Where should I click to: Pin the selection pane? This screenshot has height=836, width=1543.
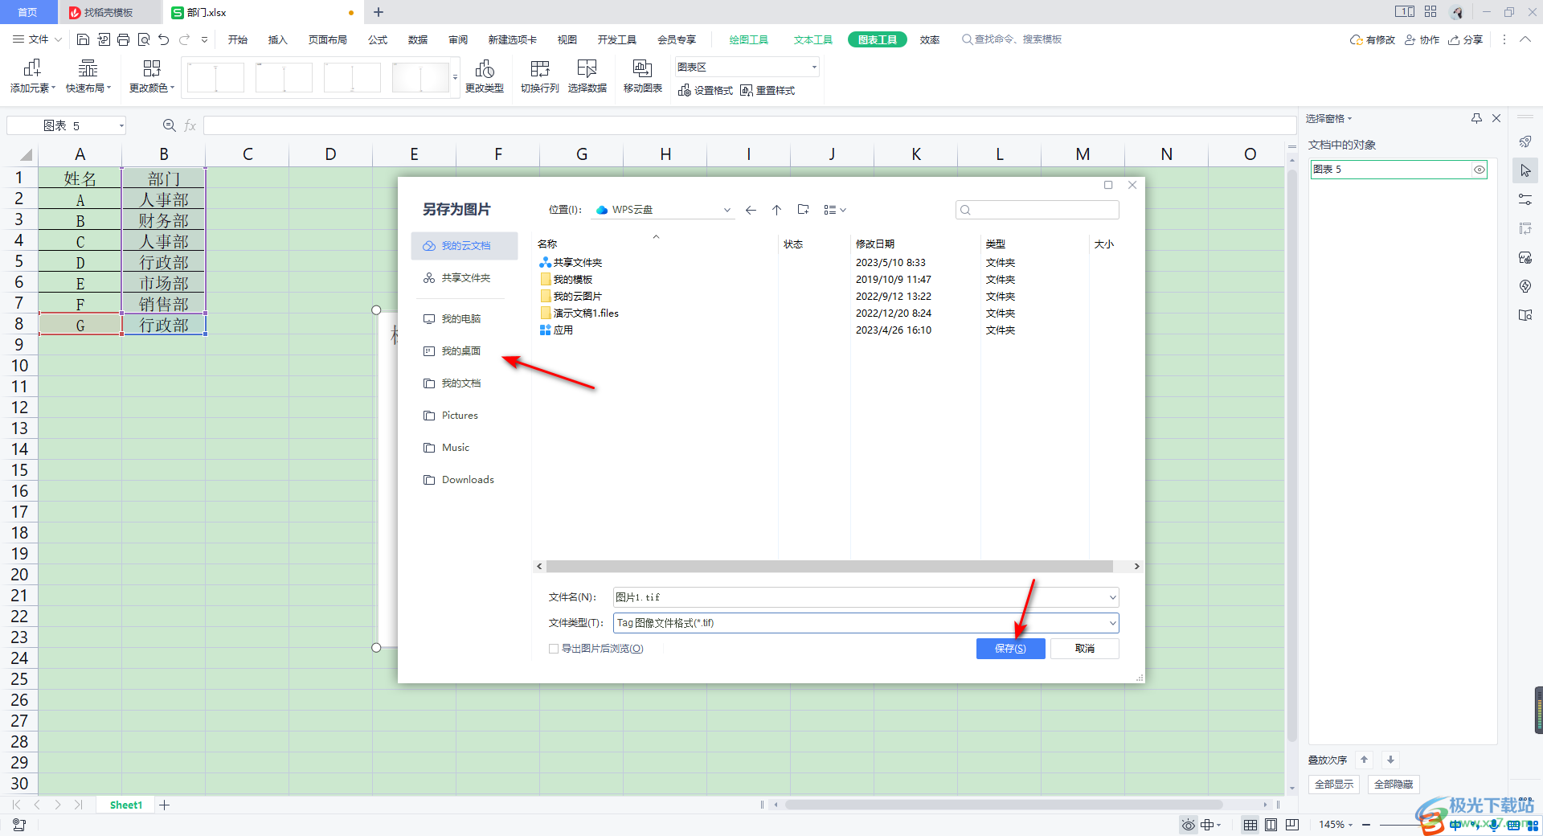[x=1476, y=118]
